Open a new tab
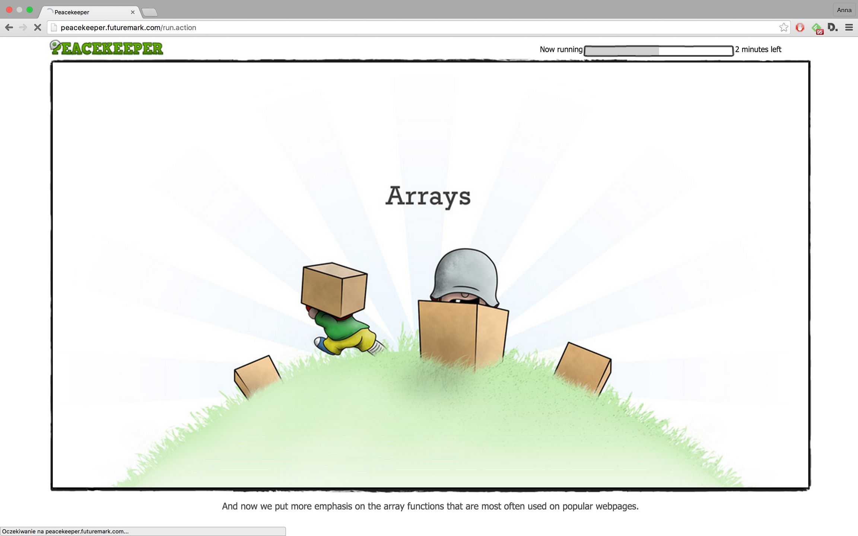858x536 pixels. click(x=150, y=13)
